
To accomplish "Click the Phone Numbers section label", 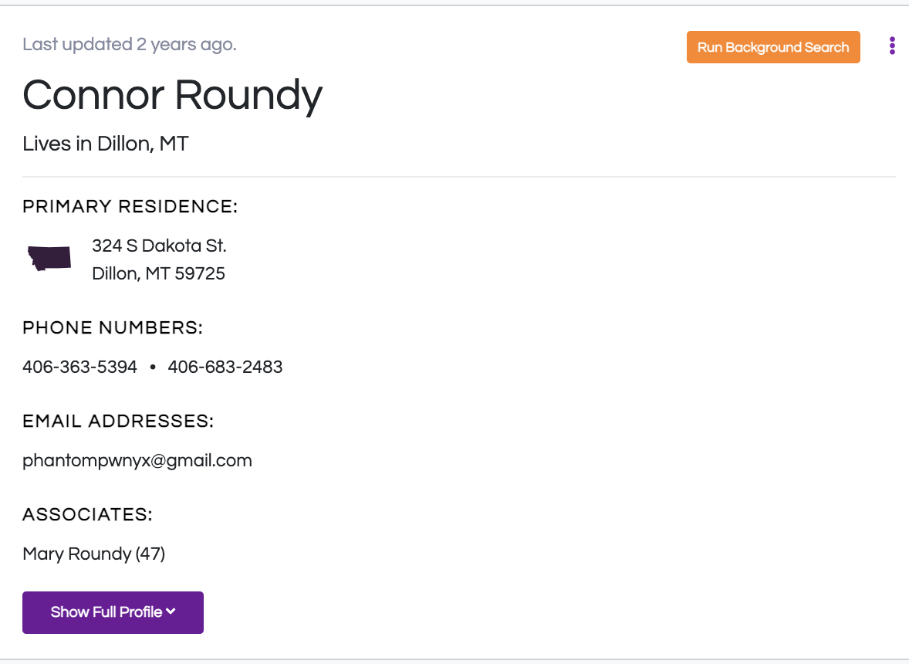I will (113, 327).
